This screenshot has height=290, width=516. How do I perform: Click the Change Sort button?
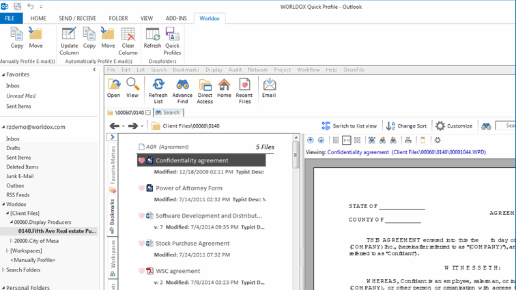(406, 126)
